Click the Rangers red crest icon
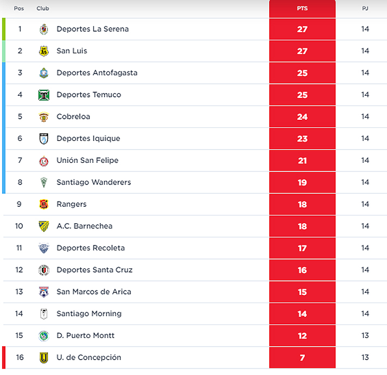Screen dimensions: 387x375 (44, 204)
